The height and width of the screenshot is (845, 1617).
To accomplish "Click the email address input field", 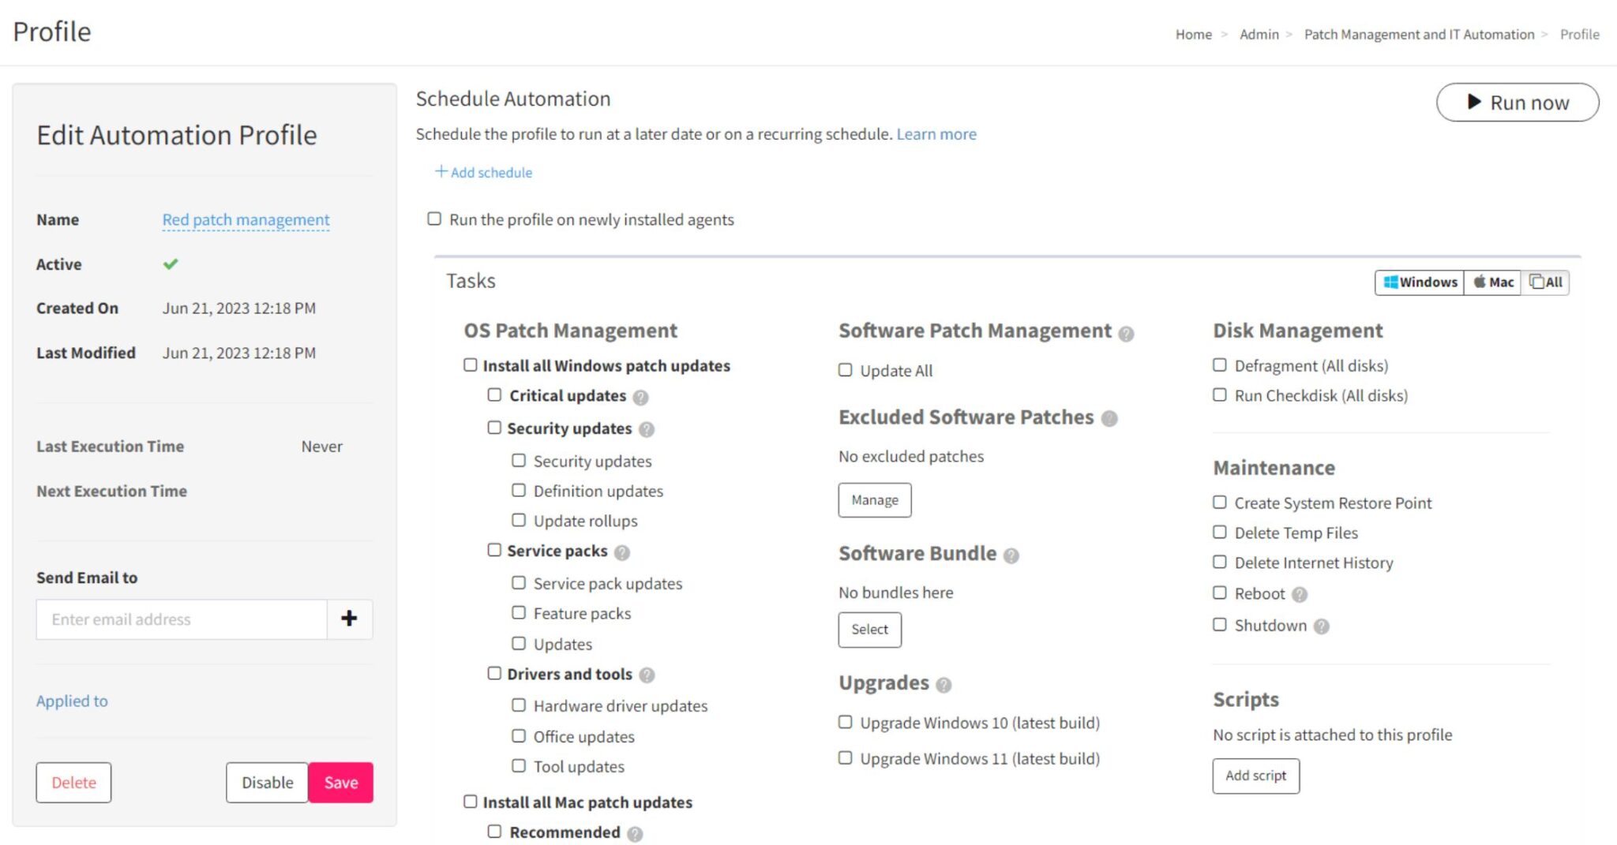I will click(x=180, y=619).
